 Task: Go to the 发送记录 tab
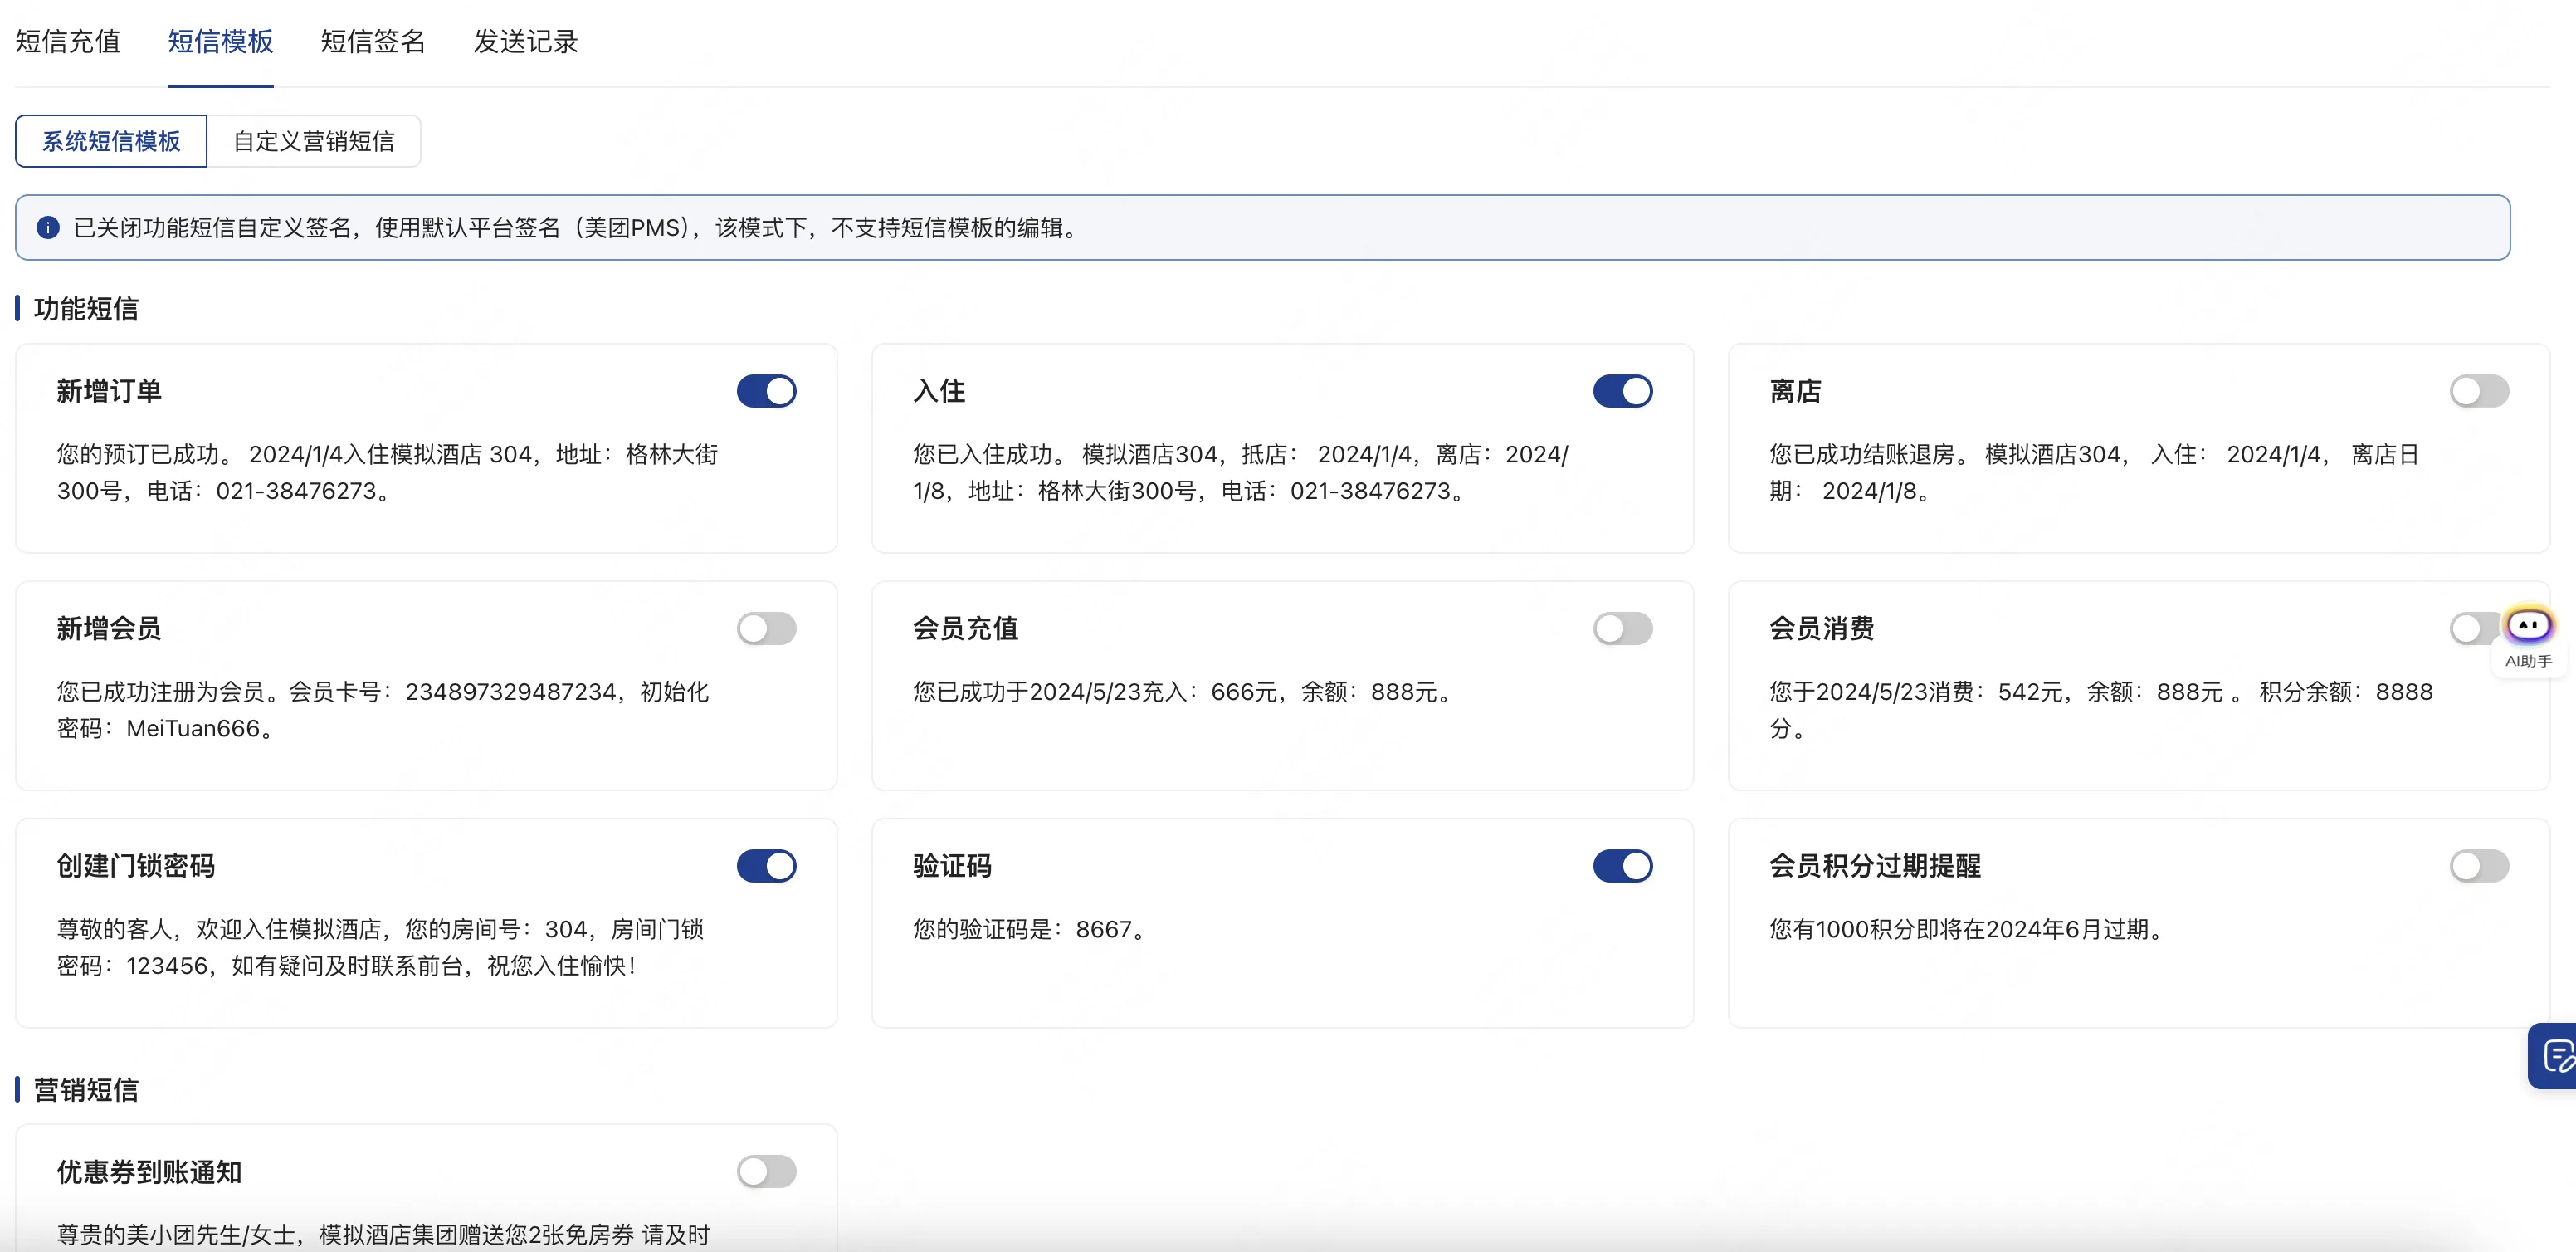tap(526, 42)
